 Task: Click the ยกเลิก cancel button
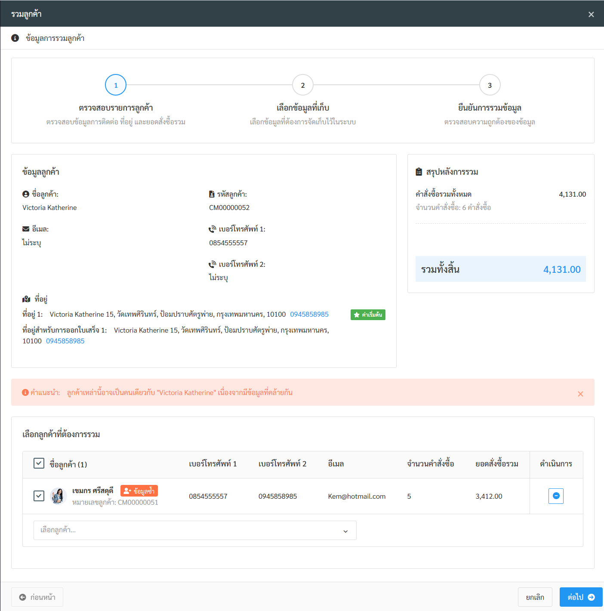[535, 597]
